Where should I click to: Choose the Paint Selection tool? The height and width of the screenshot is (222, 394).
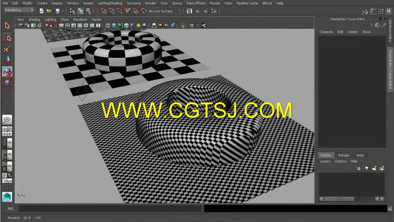pos(7,49)
